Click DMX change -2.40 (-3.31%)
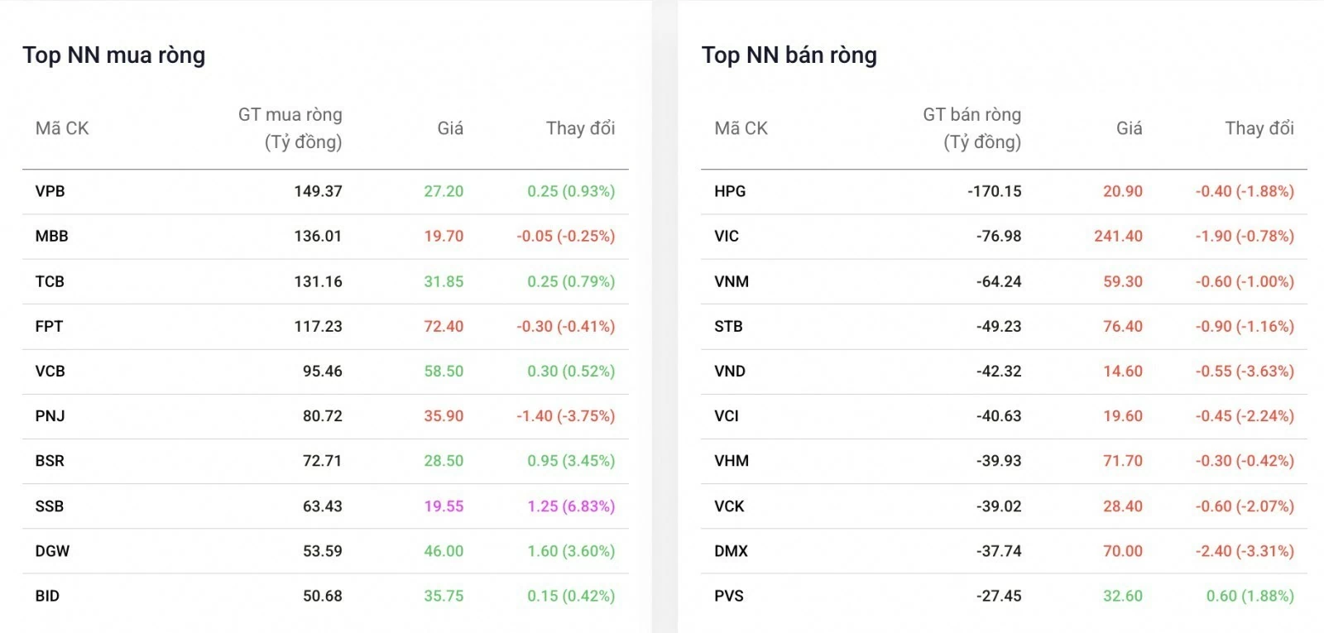 point(1245,550)
